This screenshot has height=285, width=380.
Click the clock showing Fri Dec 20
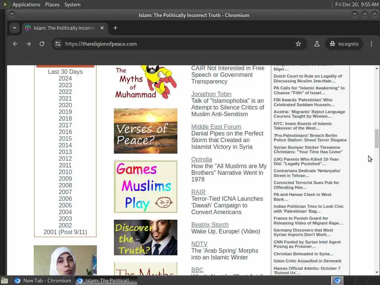tap(357, 4)
